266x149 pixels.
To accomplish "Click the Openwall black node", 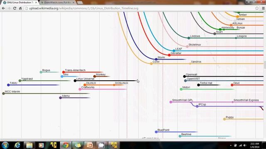I will pos(185,76).
